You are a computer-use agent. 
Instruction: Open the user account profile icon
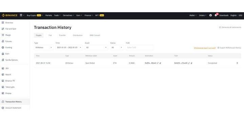click(210, 15)
